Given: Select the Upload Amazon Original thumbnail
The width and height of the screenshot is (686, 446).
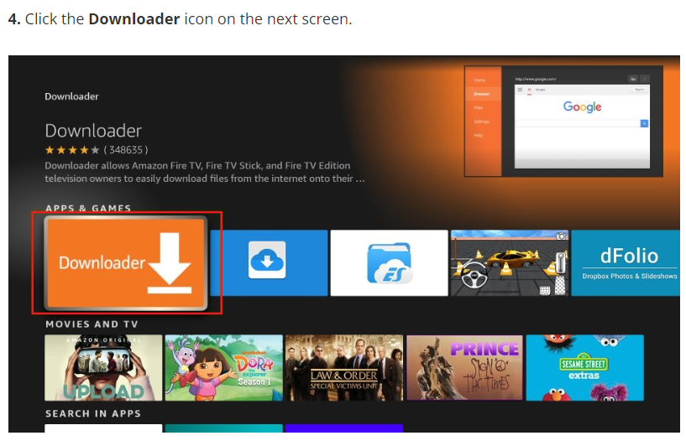Looking at the screenshot, I should tap(103, 368).
